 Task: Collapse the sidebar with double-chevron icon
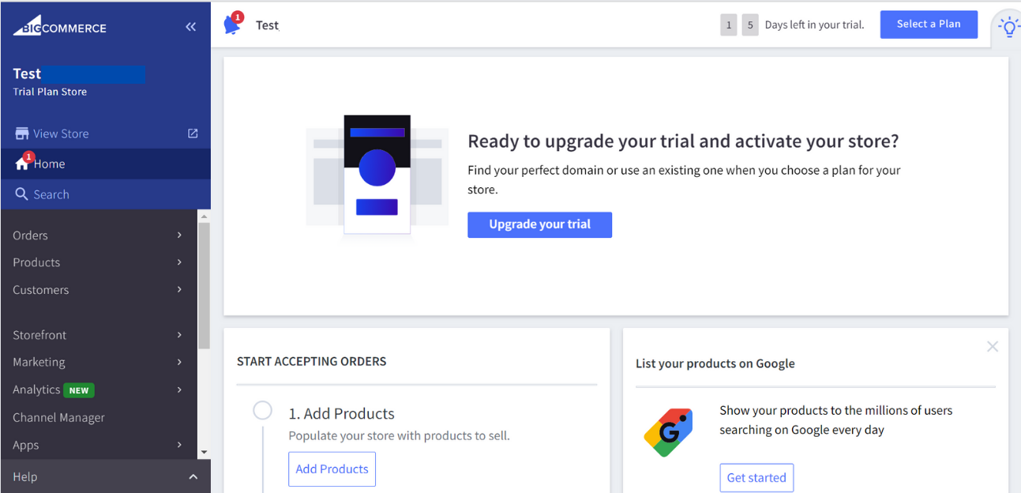pos(190,27)
